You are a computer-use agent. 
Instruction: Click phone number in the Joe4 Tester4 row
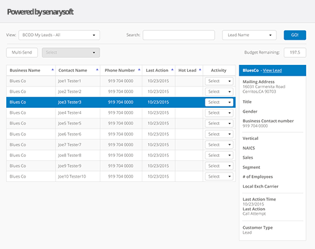120,113
